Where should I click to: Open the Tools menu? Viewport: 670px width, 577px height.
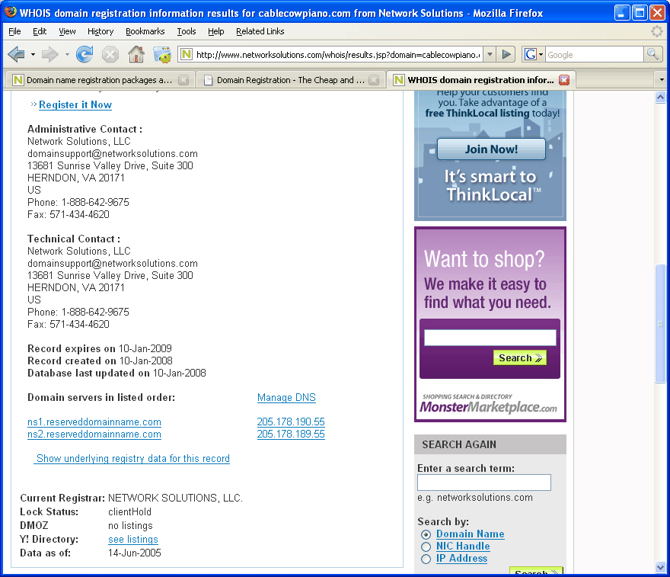(187, 31)
